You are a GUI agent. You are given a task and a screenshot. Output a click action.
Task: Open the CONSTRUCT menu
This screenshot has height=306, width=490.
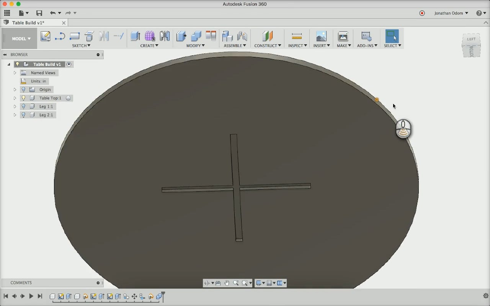point(268,46)
